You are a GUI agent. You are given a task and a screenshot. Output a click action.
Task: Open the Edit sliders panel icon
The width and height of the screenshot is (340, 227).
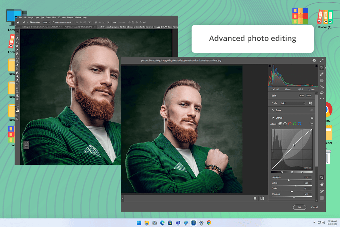[322, 68]
